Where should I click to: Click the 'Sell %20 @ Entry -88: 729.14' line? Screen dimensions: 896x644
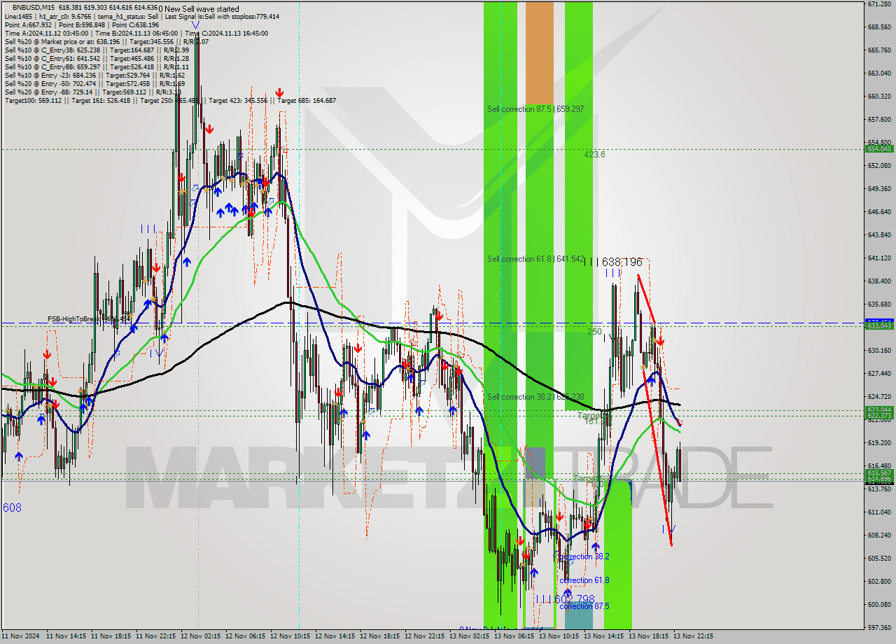point(93,92)
